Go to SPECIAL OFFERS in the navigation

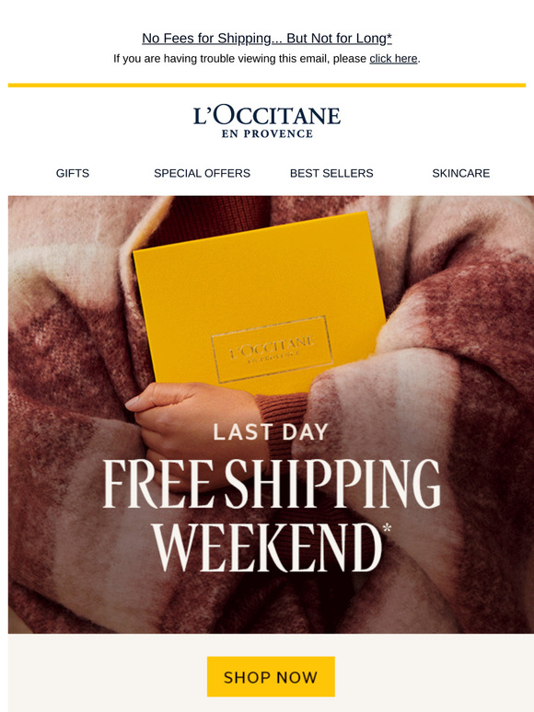(202, 173)
